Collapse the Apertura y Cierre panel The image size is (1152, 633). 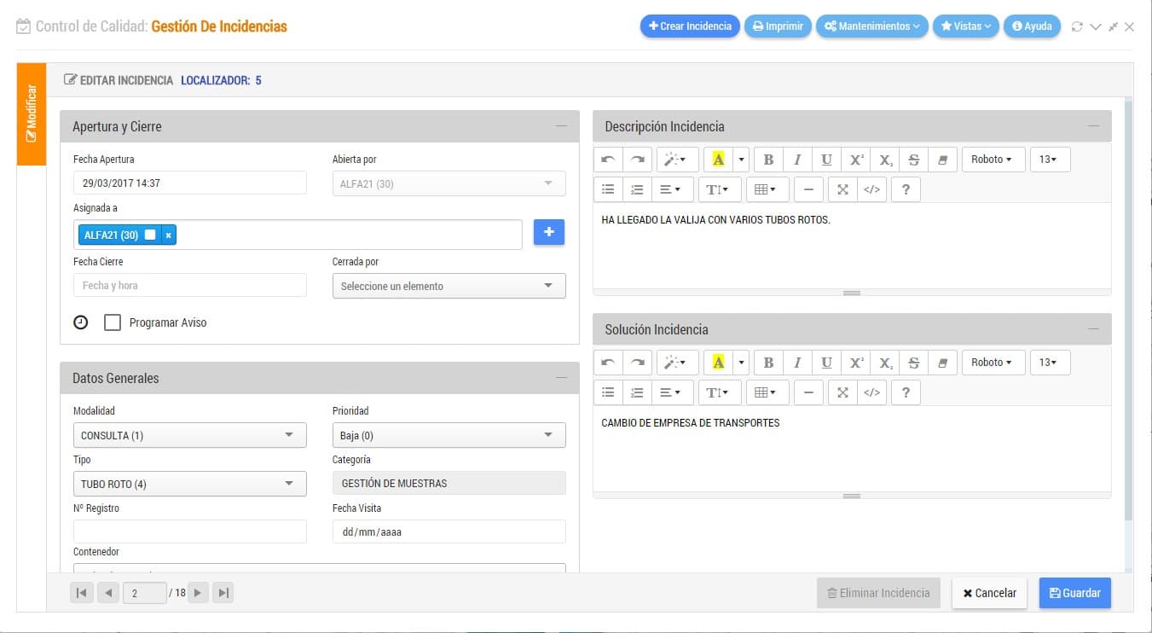pyautogui.click(x=561, y=126)
